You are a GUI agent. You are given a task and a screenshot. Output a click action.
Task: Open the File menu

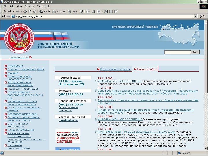(5, 6)
